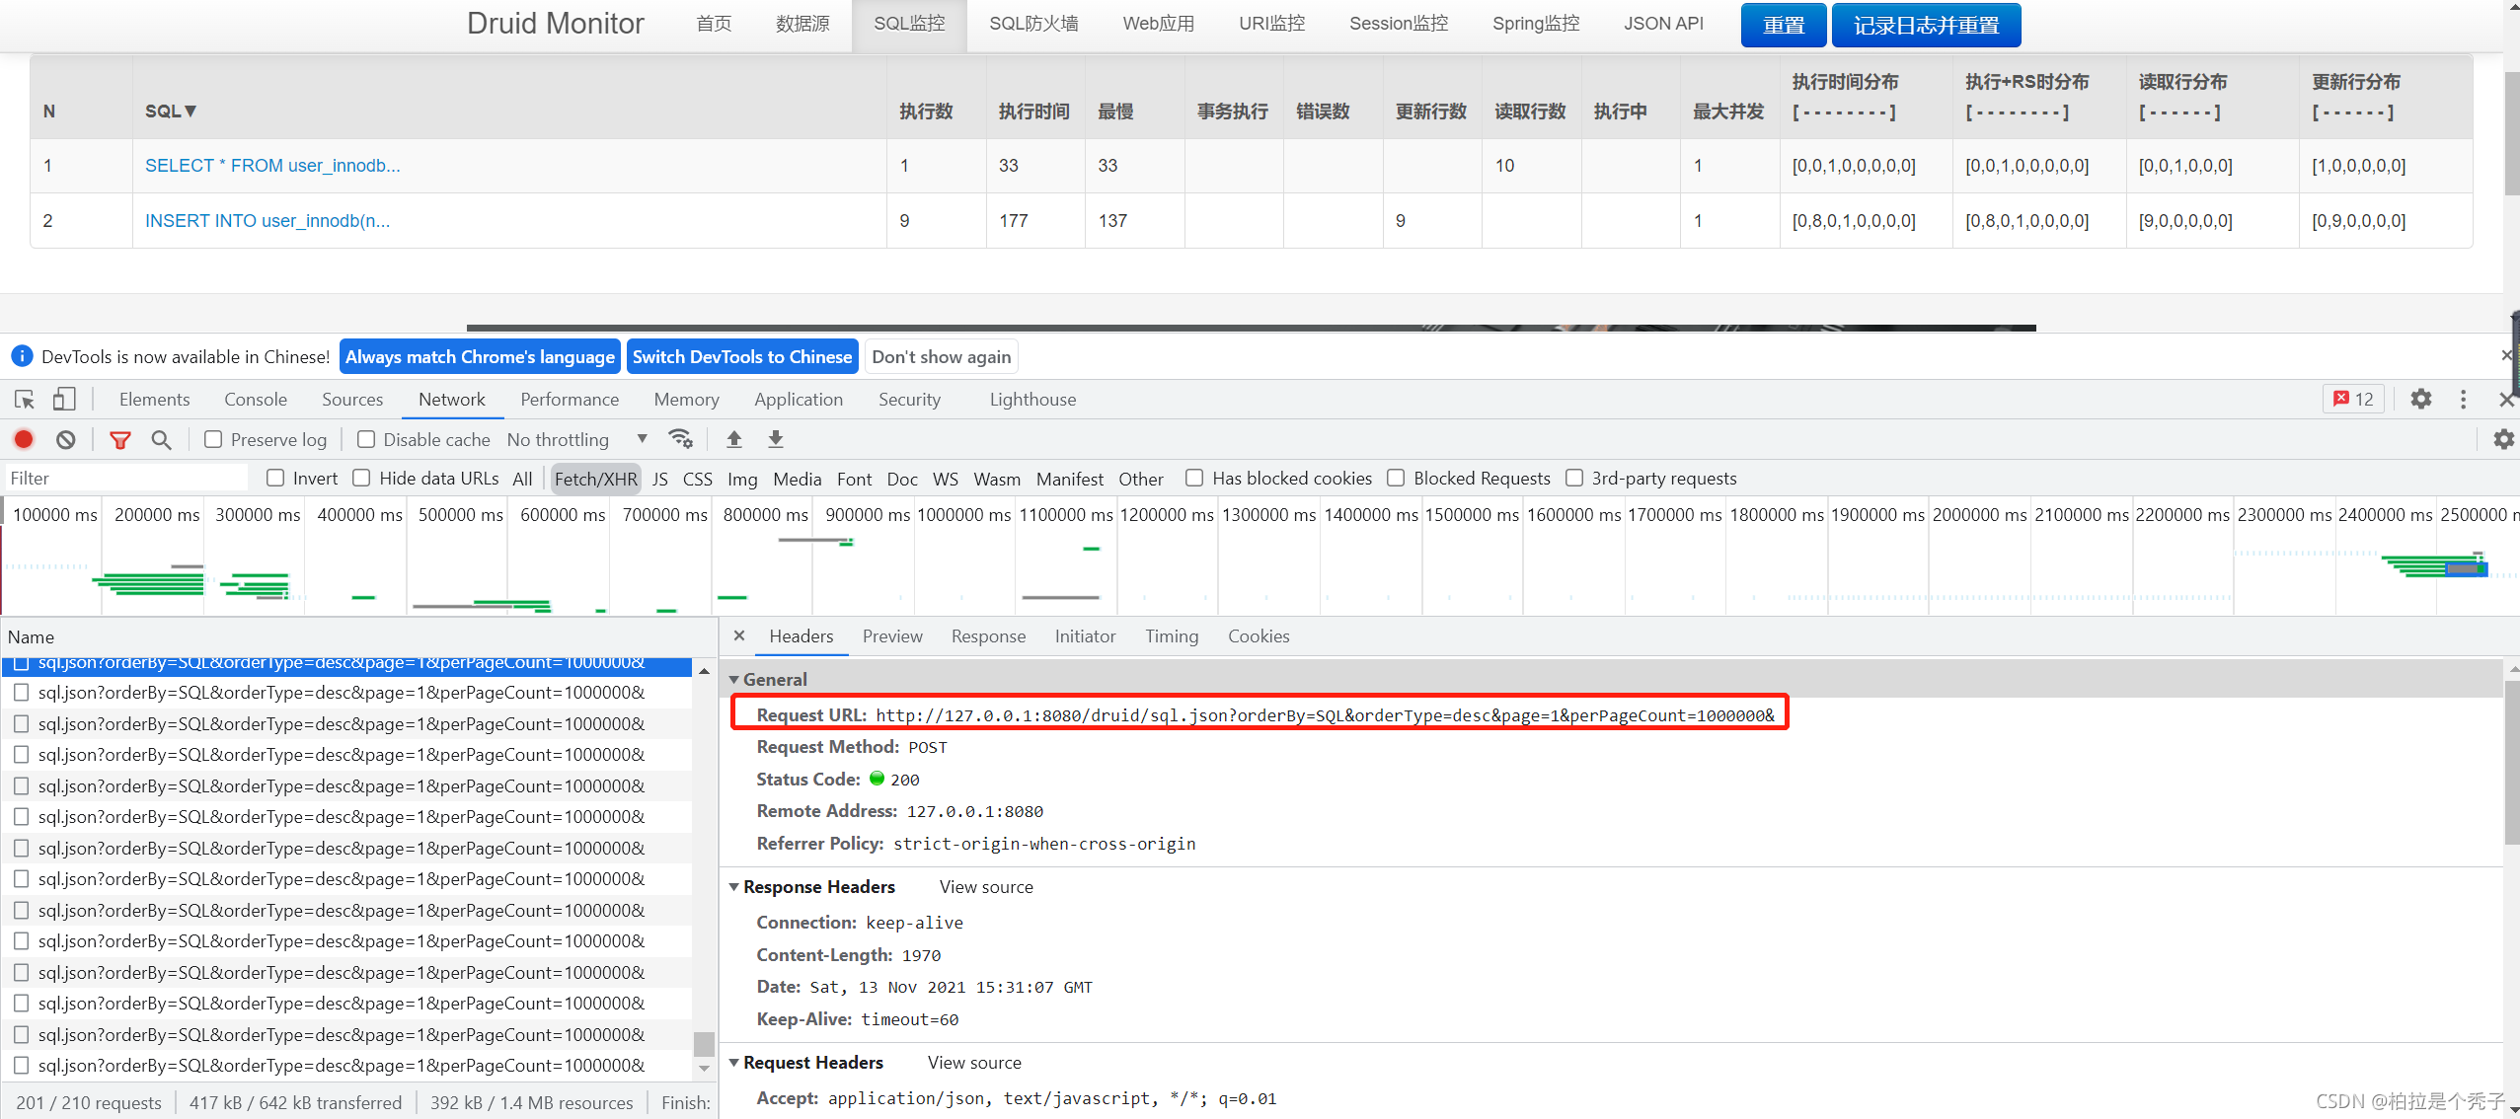The width and height of the screenshot is (2520, 1119).
Task: Collapse the Request Headers section
Action: pyautogui.click(x=733, y=1063)
